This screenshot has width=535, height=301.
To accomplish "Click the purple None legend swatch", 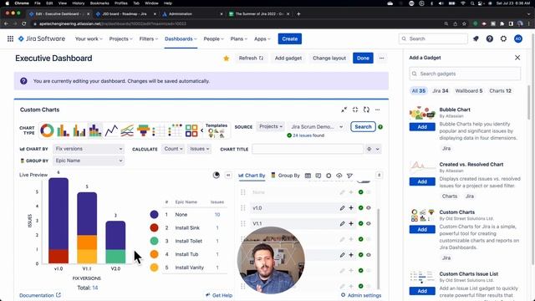I will point(154,214).
